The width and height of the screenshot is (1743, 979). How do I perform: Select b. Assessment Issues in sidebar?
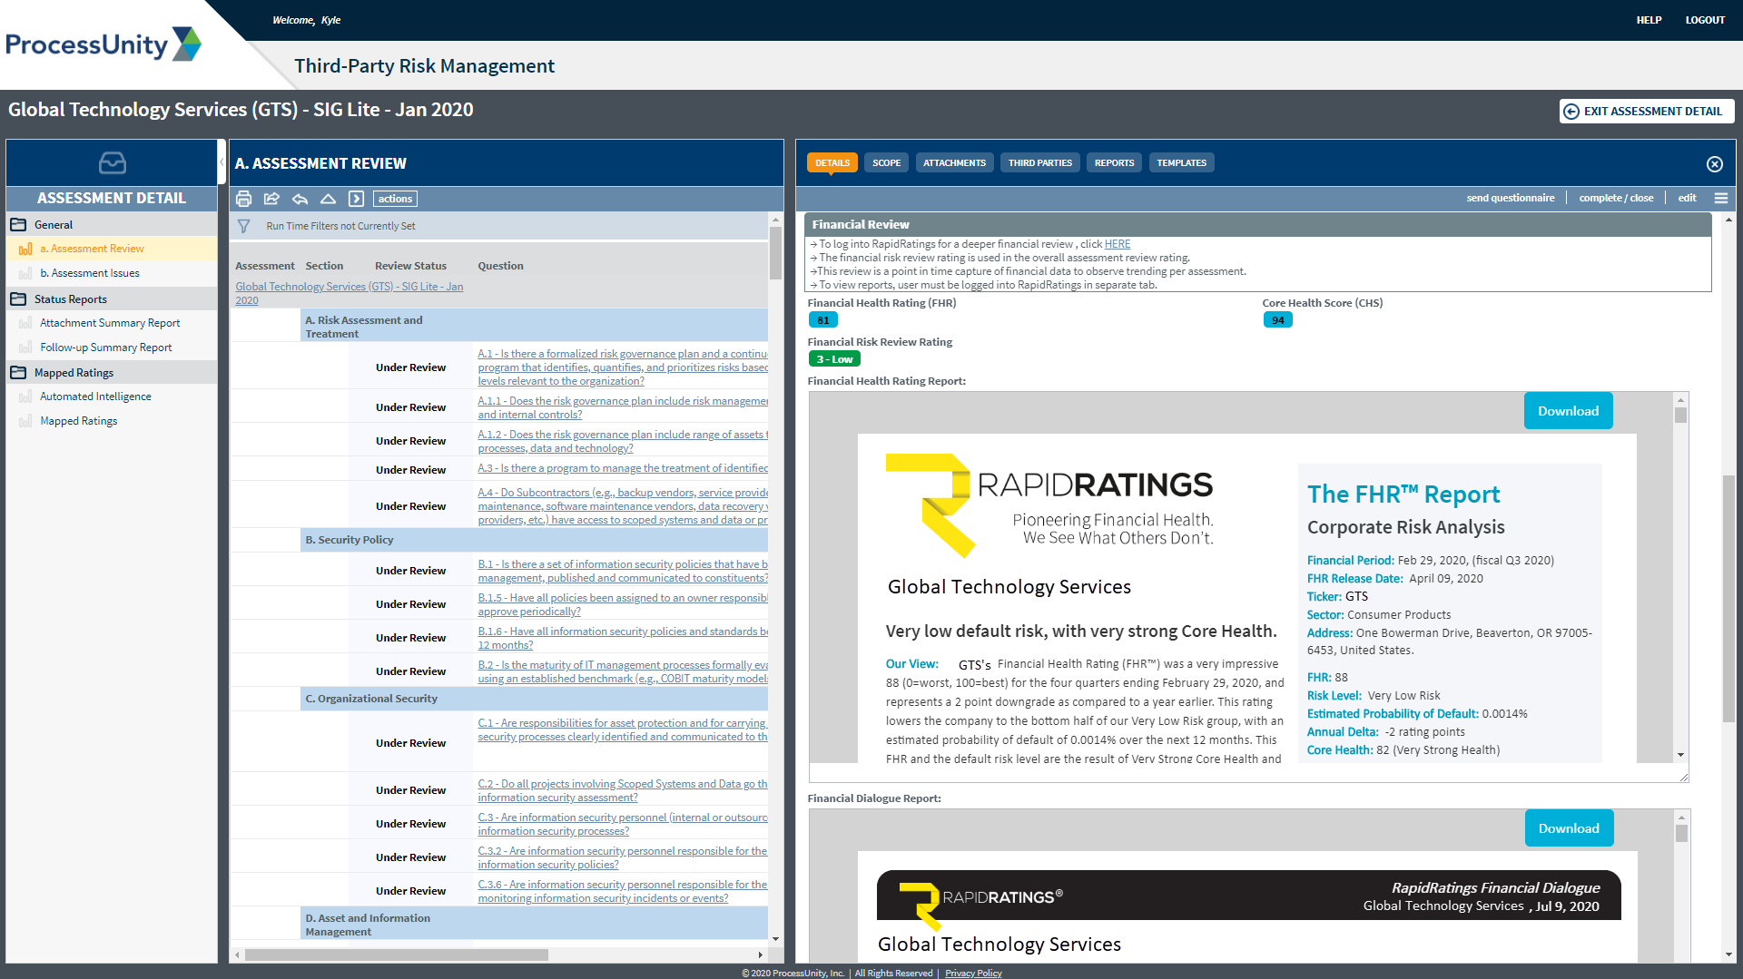pos(90,273)
